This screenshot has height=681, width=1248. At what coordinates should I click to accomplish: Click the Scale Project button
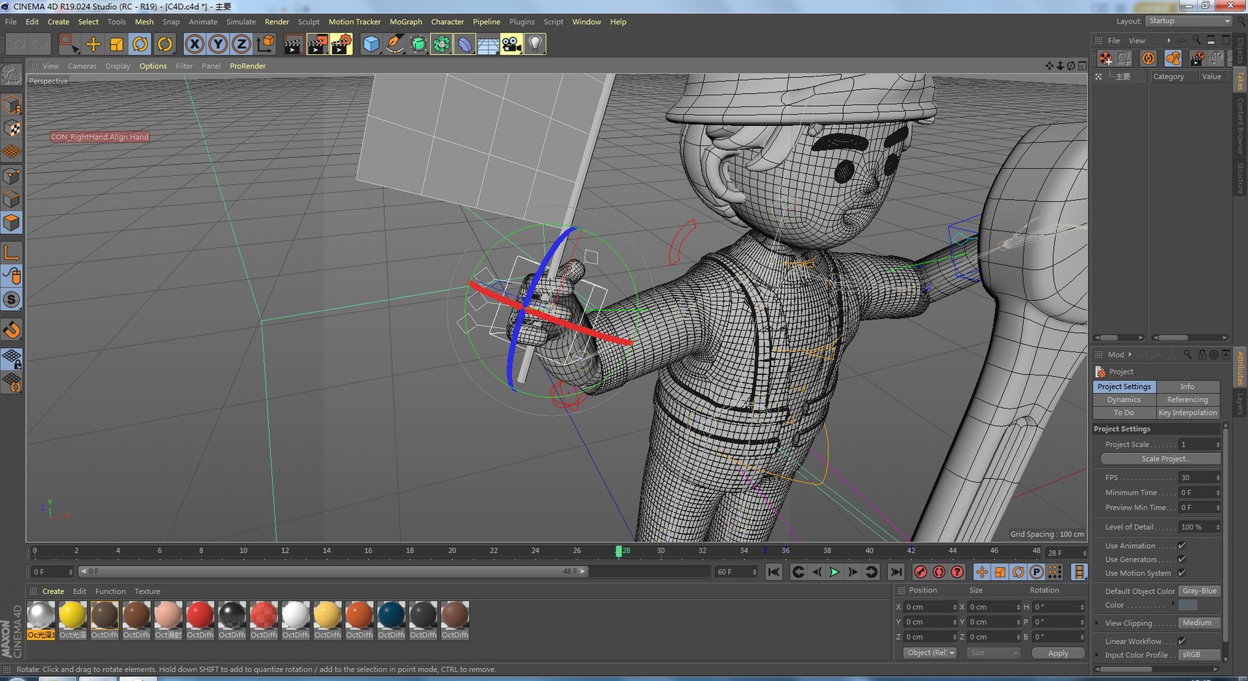pos(1160,459)
